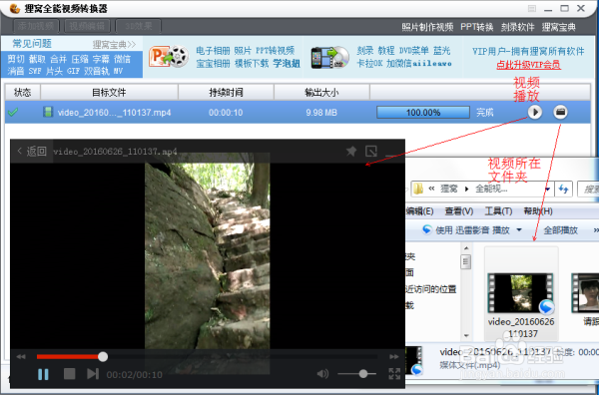Image resolution: width=599 pixels, height=395 pixels.
Task: Select video_20160626 110137 thumbnail in Explorer
Action: point(521,294)
